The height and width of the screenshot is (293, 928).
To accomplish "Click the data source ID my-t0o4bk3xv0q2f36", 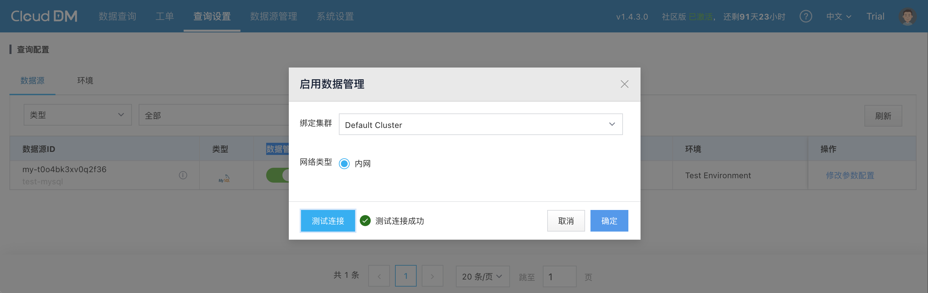I will pyautogui.click(x=65, y=169).
